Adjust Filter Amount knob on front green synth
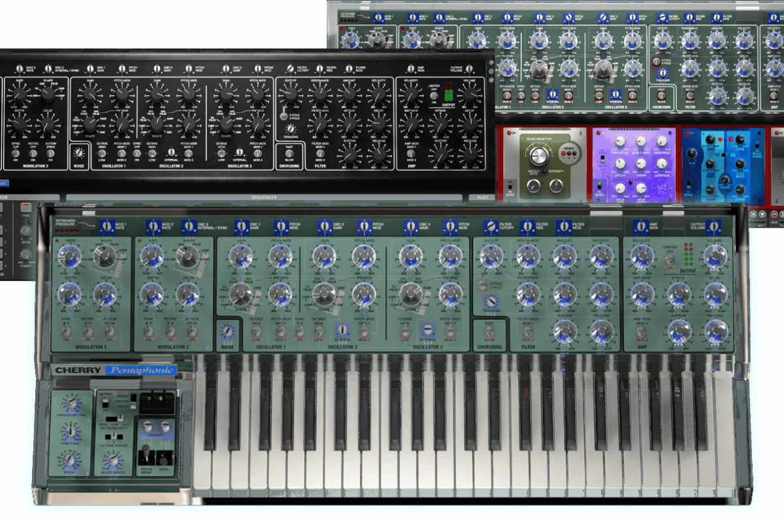 pos(565,258)
